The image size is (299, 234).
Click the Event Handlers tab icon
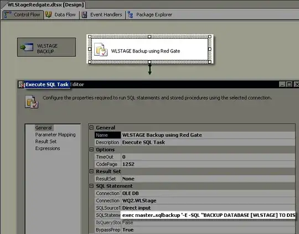point(84,15)
